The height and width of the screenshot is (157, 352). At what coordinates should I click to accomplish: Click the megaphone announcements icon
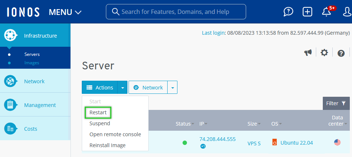pyautogui.click(x=308, y=53)
